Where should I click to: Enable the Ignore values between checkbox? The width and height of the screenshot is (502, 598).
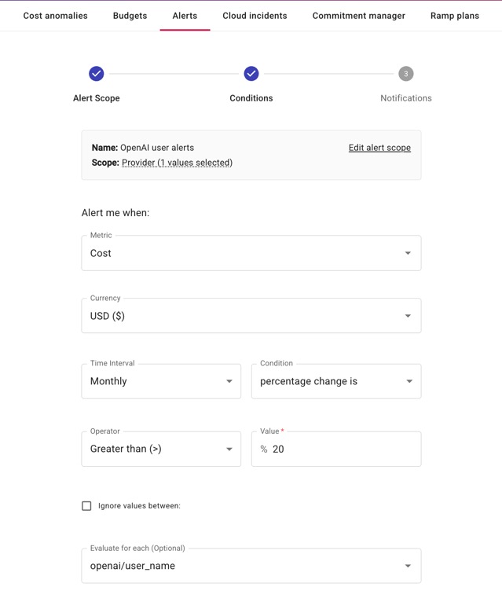click(86, 506)
